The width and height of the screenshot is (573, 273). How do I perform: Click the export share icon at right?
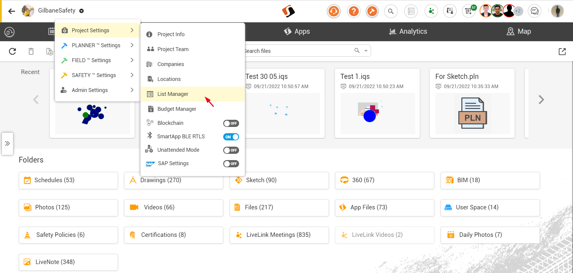[562, 51]
